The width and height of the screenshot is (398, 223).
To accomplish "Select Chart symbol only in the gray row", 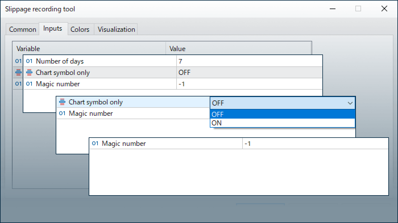I will (x=63, y=73).
